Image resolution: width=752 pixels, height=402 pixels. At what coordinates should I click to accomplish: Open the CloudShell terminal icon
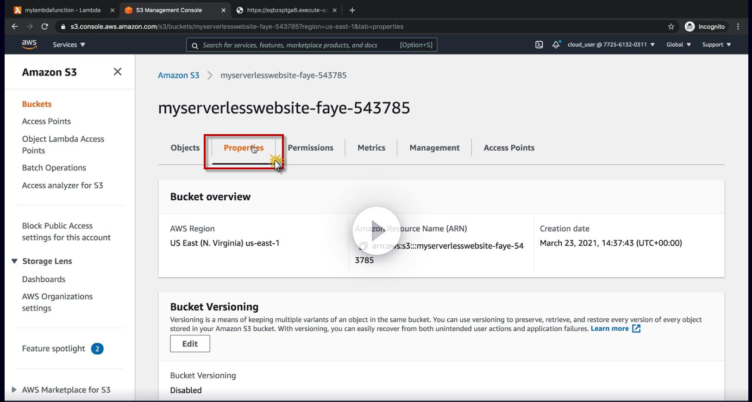539,45
